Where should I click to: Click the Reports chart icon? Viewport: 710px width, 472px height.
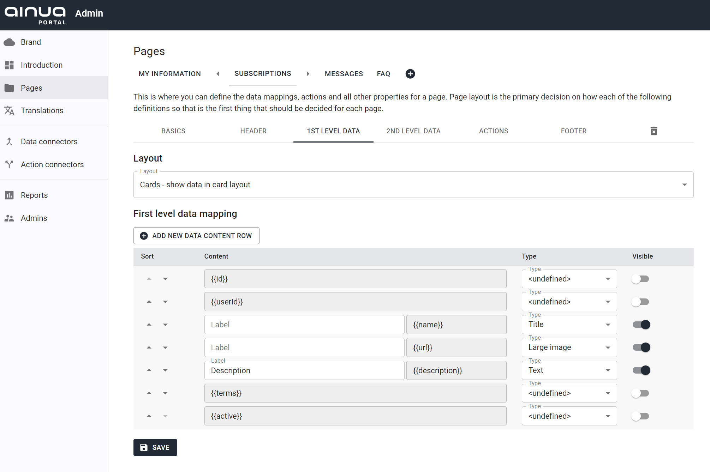coord(9,195)
